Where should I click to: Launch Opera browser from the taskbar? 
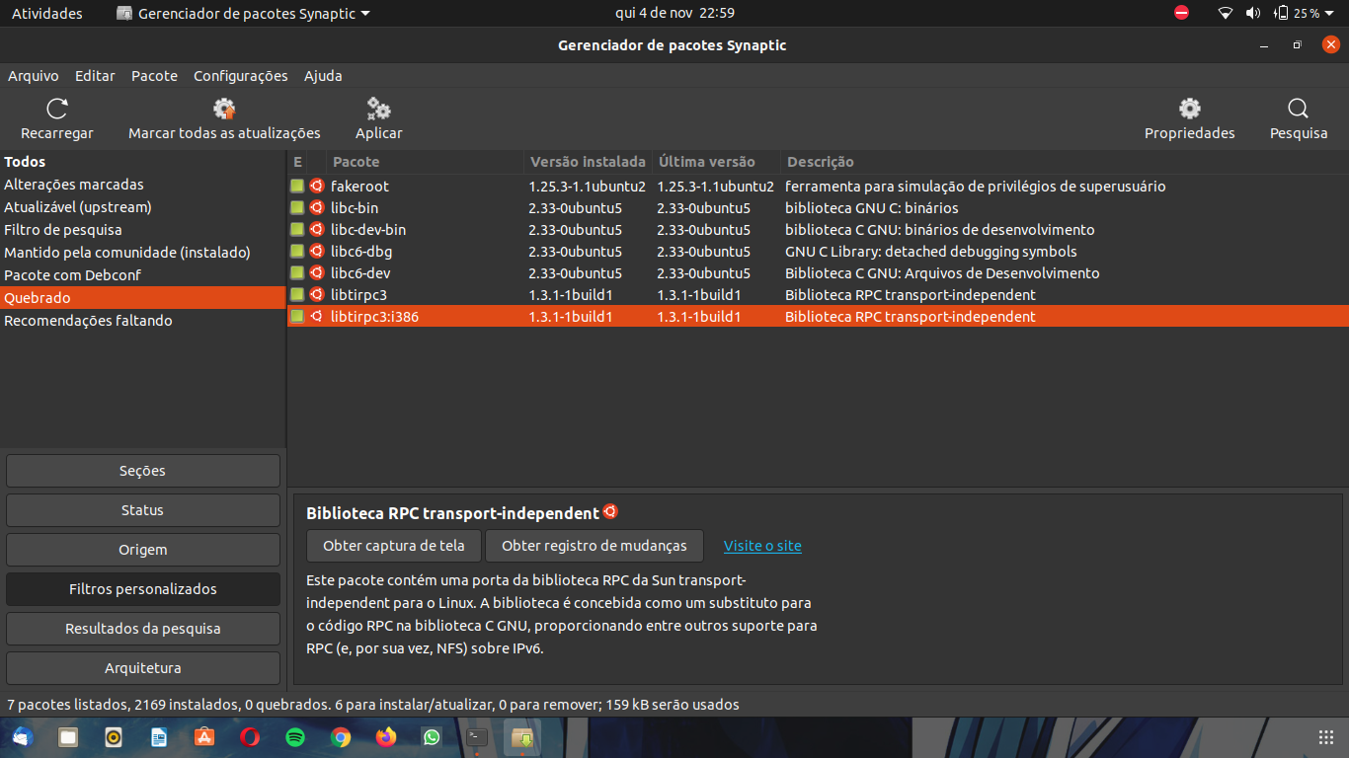250,736
